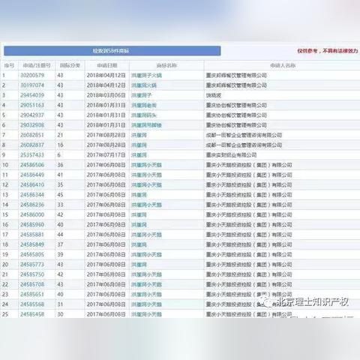Open the registration number link in row 22

[32, 284]
